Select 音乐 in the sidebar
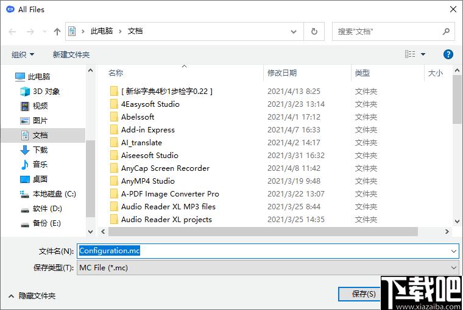This screenshot has height=310, width=463. [34, 165]
